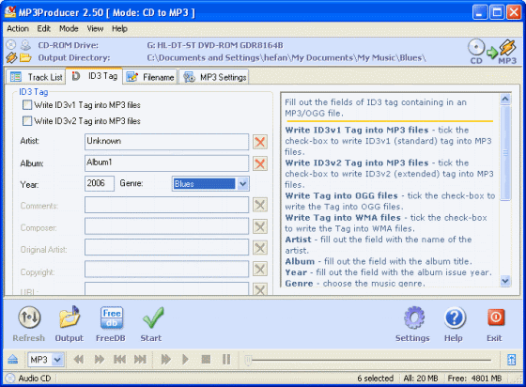Screen dimensions: 526x387
Task: Click the green Start checkmark icon
Action: pos(153,317)
